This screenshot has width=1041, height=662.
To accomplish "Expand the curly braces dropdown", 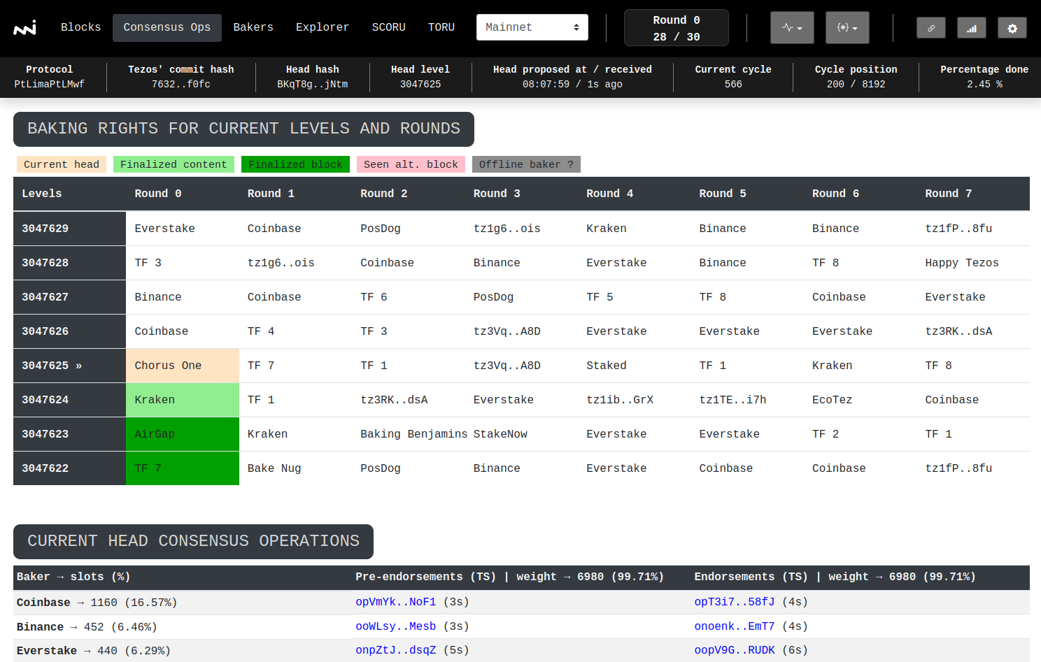I will 847,28.
